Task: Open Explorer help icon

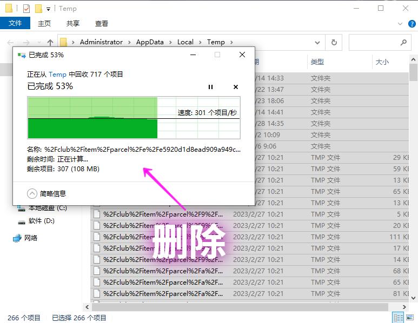Action: click(x=412, y=24)
